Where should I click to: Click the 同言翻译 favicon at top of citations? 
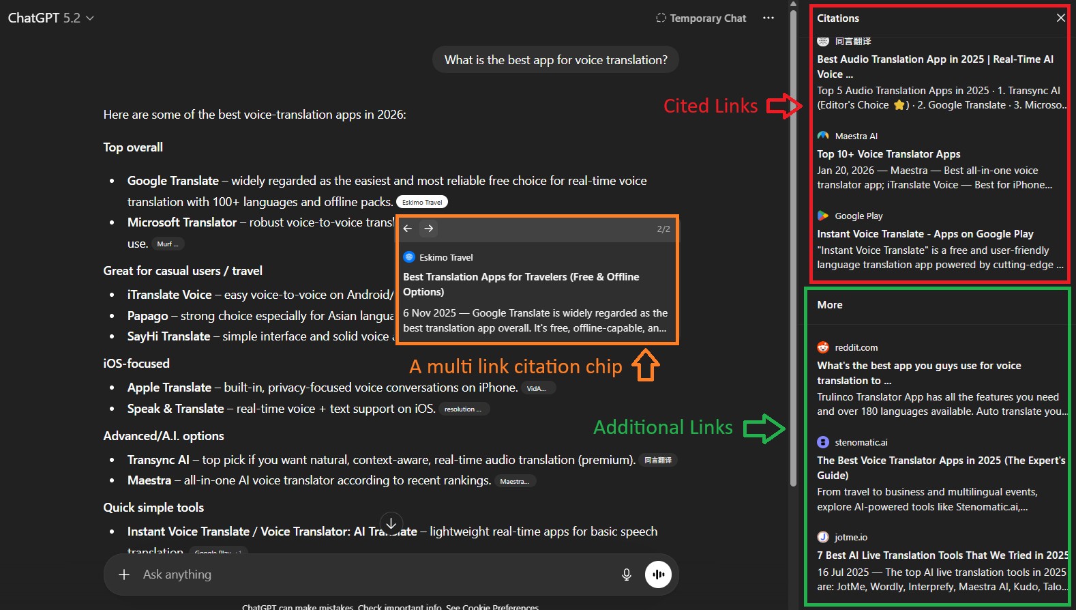(823, 41)
